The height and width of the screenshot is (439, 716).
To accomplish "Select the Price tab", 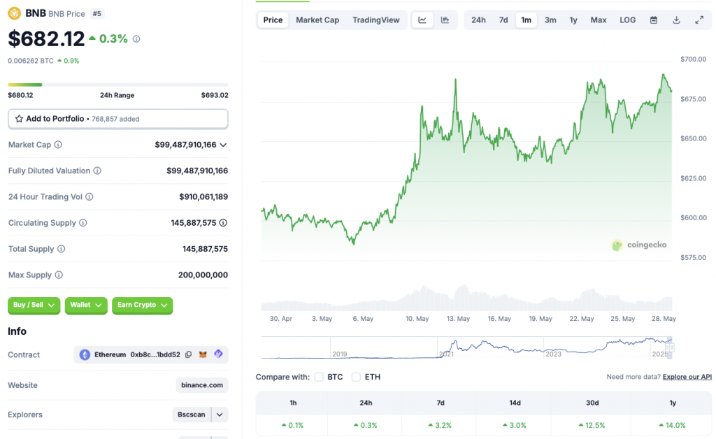I will coord(273,20).
